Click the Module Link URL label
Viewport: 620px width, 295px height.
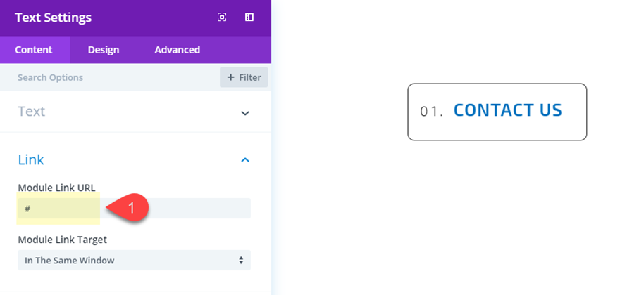coord(56,187)
